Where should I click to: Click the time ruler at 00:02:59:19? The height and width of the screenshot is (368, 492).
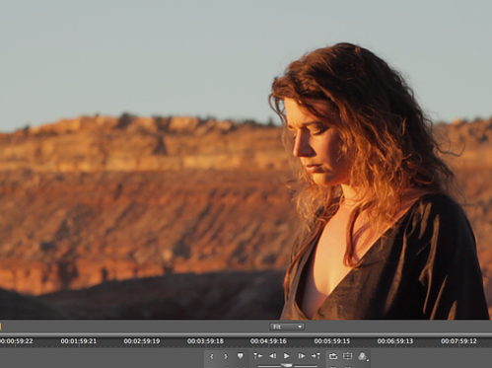pyautogui.click(x=142, y=341)
